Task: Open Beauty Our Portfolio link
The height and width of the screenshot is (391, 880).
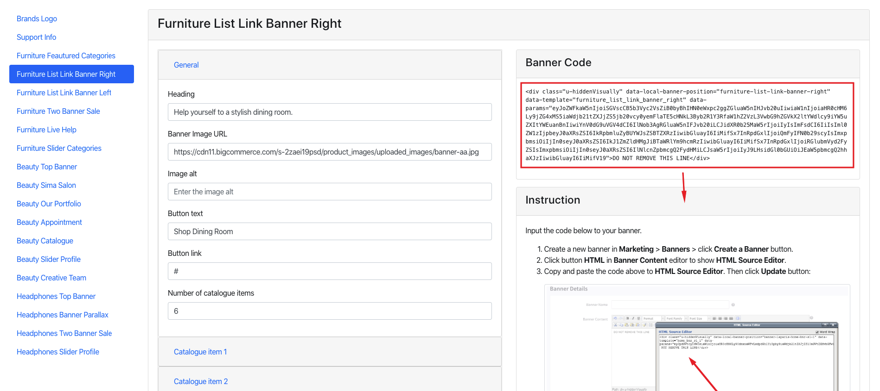Action: pyautogui.click(x=49, y=204)
